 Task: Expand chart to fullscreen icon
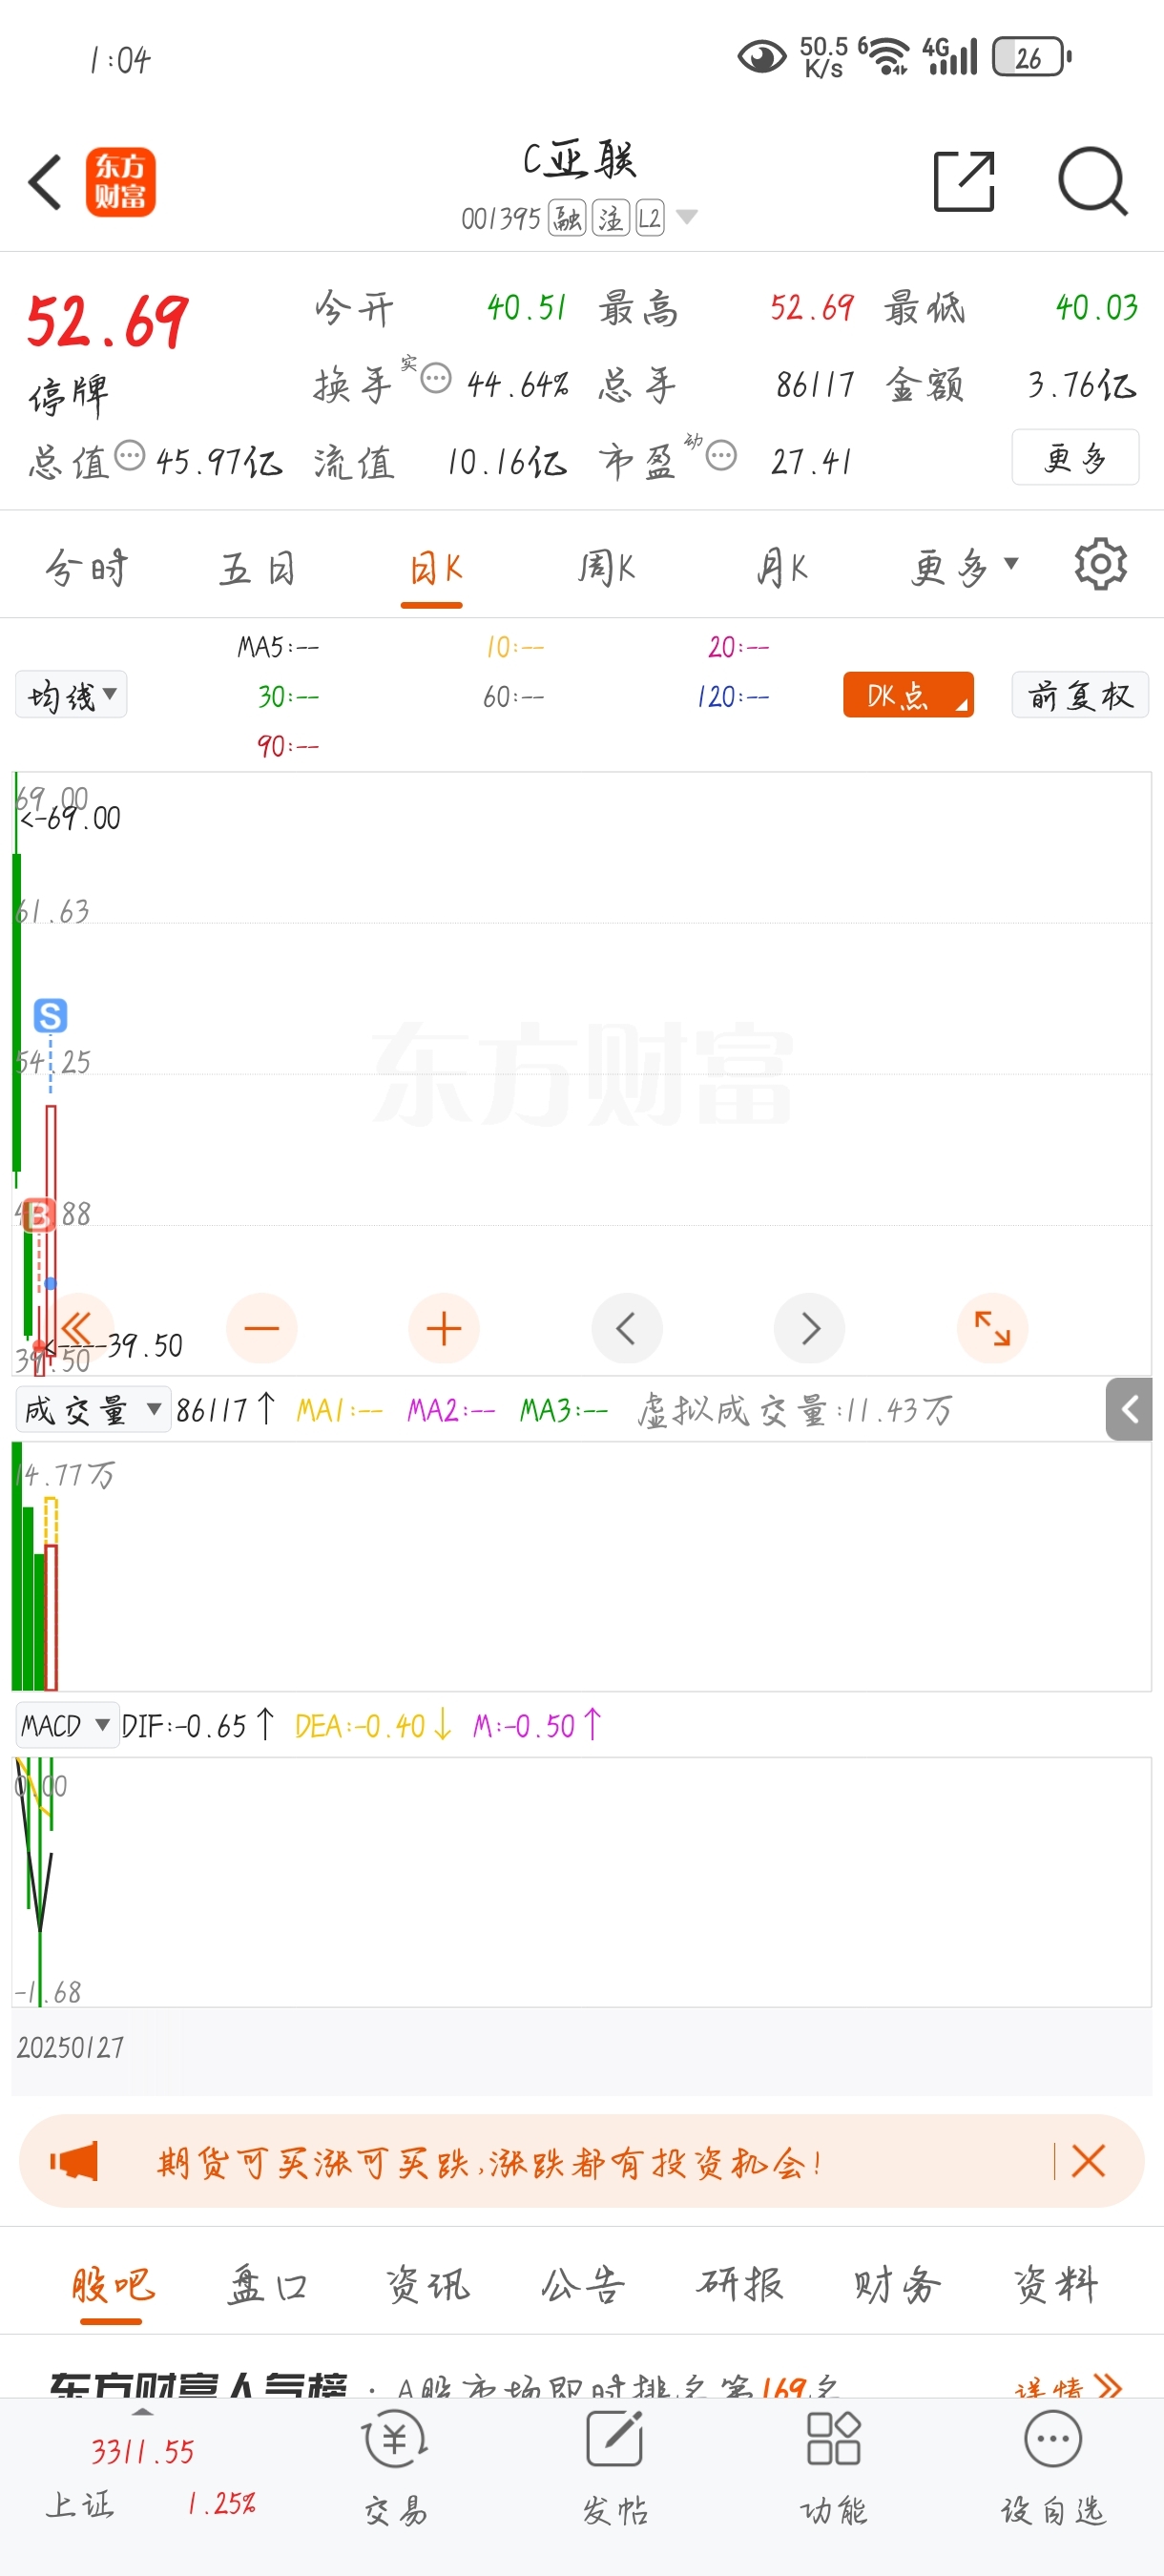992,1328
